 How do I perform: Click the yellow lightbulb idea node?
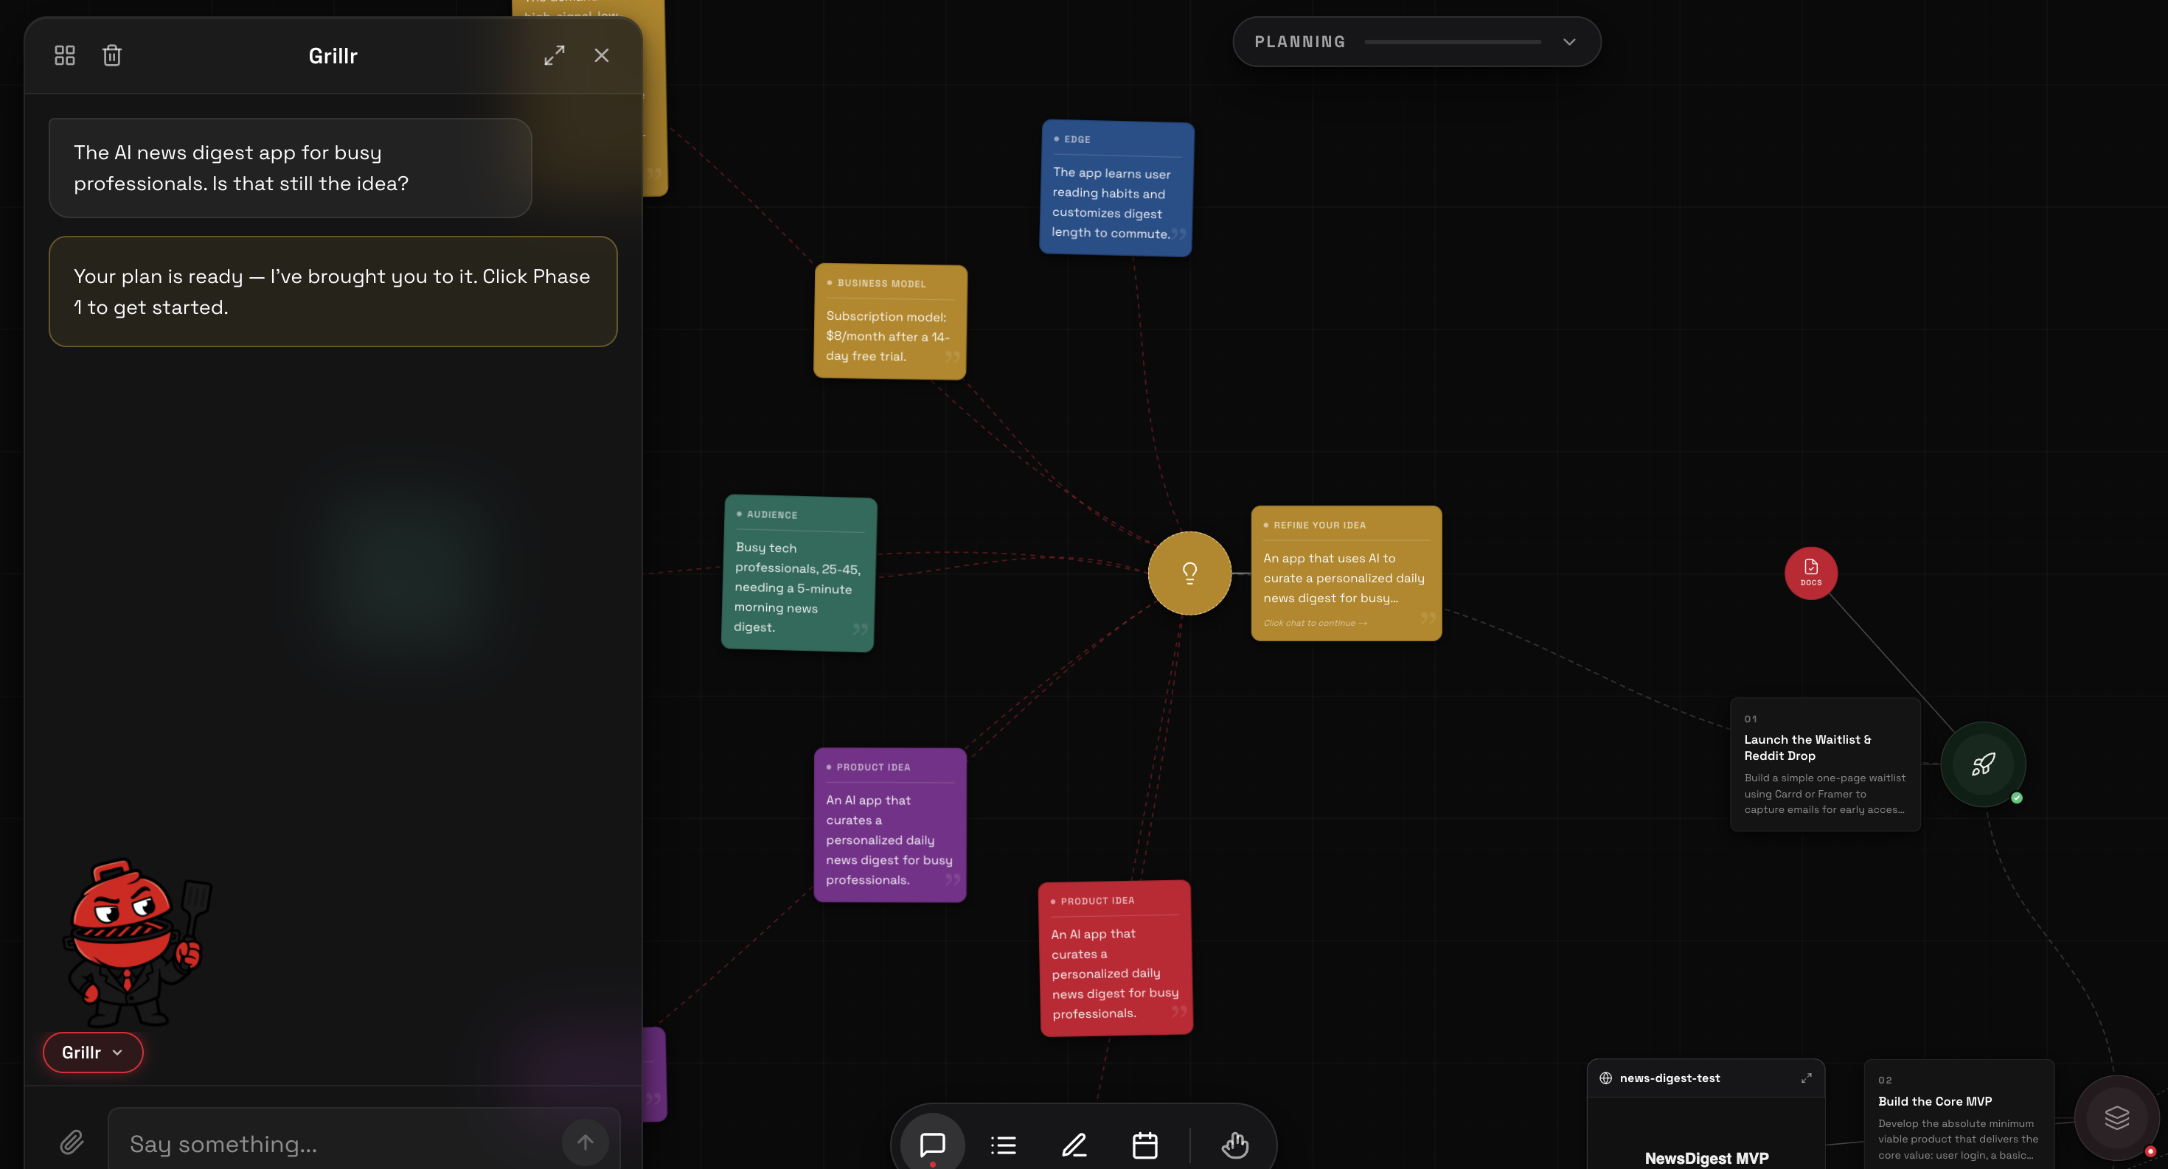(1189, 573)
